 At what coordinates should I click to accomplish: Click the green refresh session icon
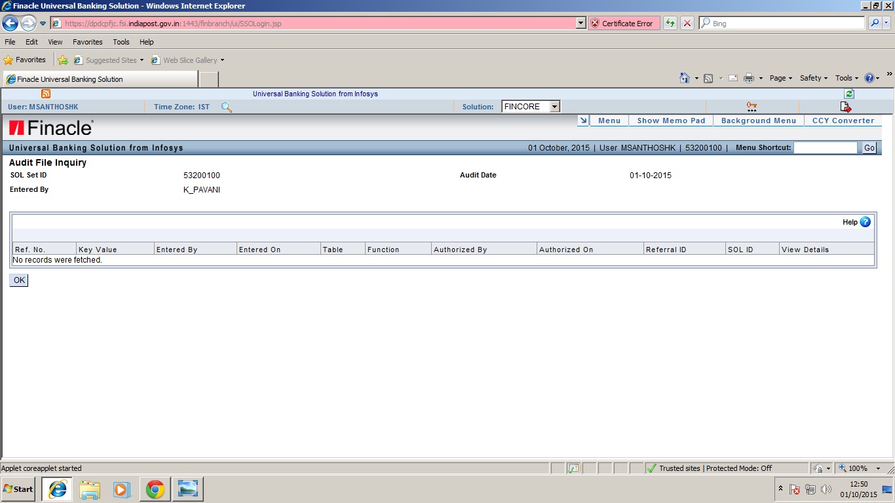tap(848, 94)
